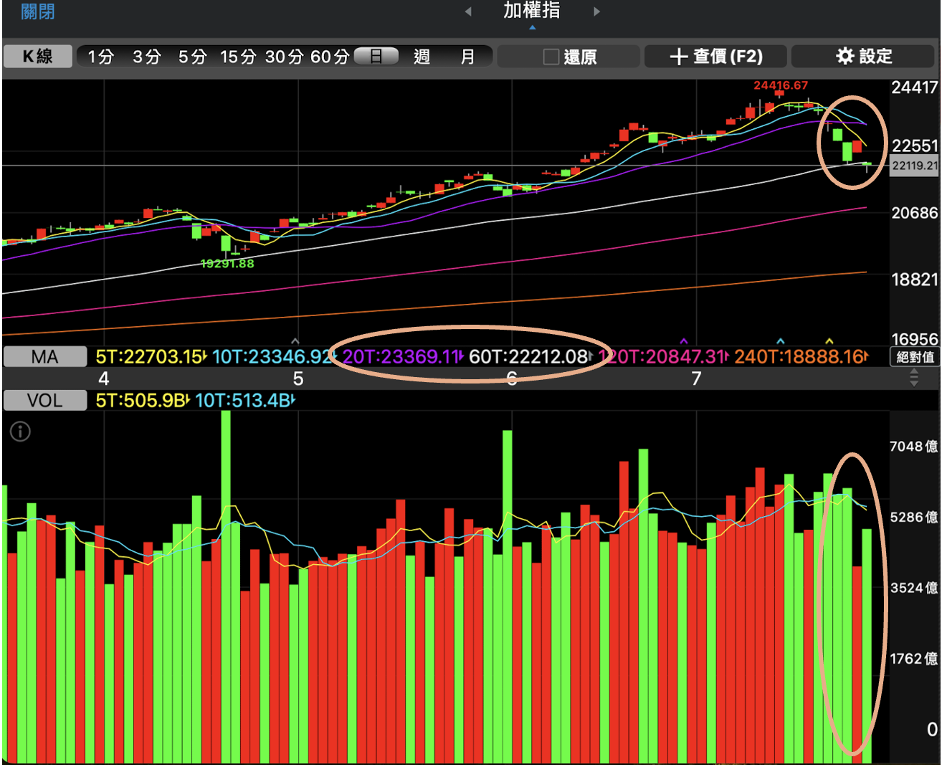Open the 設定 gear settings
Image resolution: width=942 pixels, height=767 pixels.
[x=864, y=57]
